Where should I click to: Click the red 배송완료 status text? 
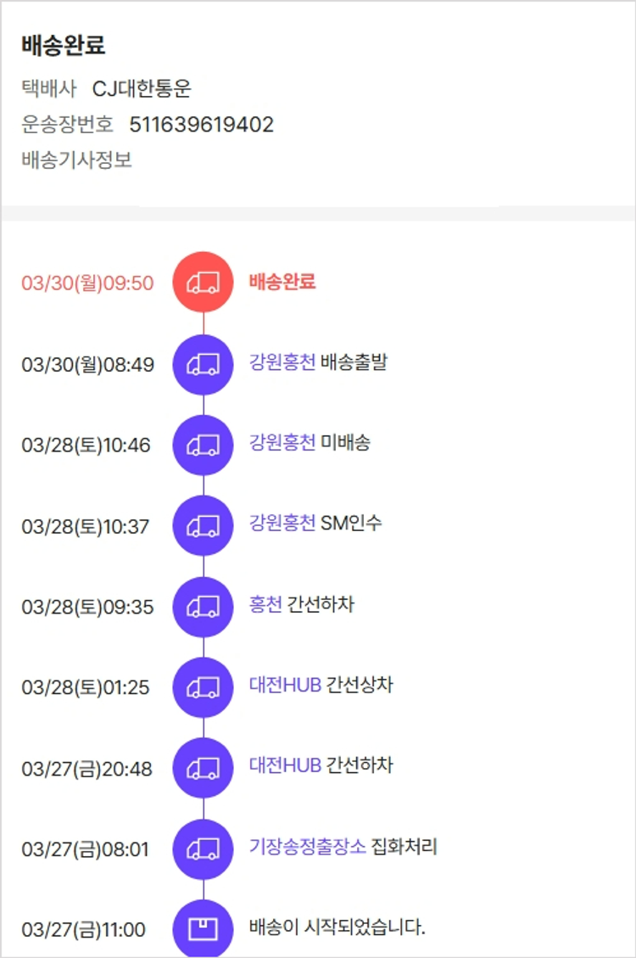(x=282, y=282)
